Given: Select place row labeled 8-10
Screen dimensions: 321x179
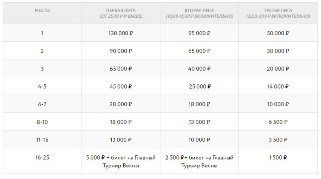Looking at the screenshot, I should [42, 122].
